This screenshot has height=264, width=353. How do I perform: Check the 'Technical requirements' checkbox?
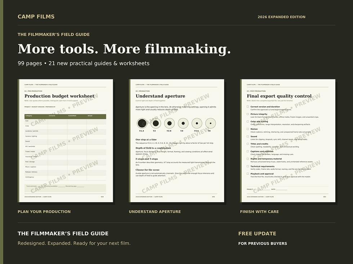click(248, 166)
